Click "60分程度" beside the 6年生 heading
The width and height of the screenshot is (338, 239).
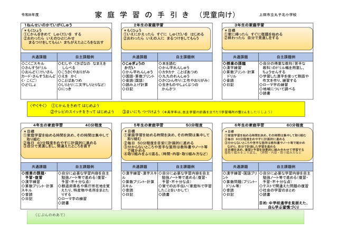click(295, 125)
